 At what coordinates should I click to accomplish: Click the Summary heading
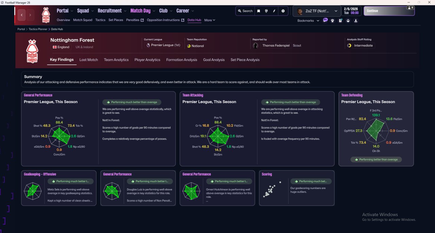click(33, 77)
